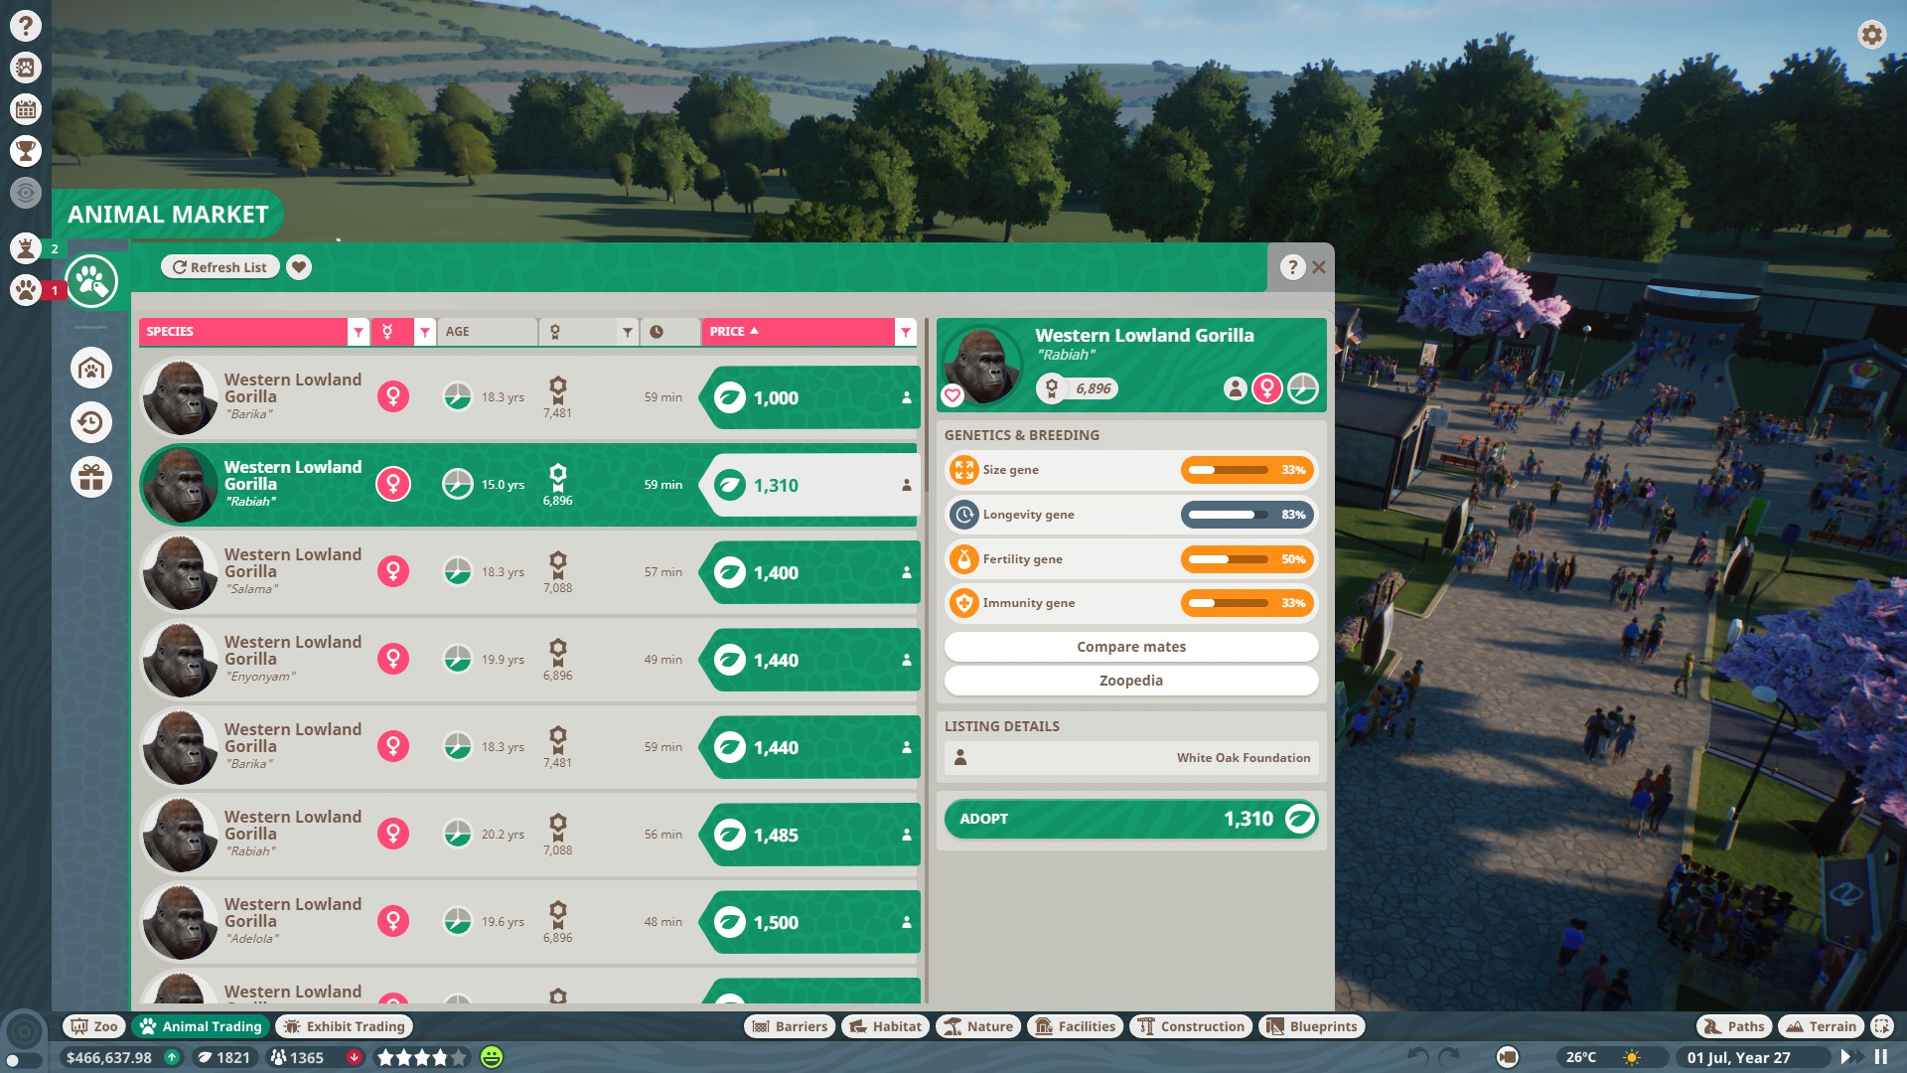Viewport: 1907px width, 1073px height.
Task: Click the Longevity gene 83% bar
Action: click(x=1247, y=515)
